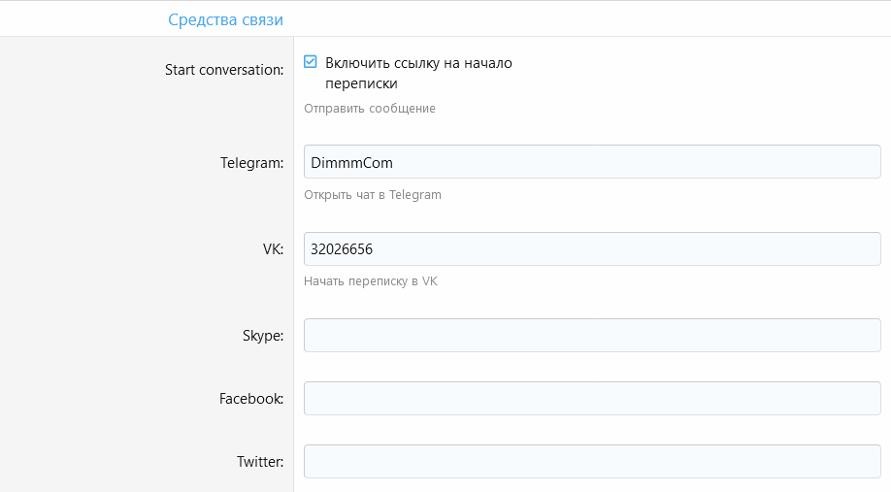Click the Открыть чат в Telegram hint
The image size is (891, 492).
click(x=373, y=195)
